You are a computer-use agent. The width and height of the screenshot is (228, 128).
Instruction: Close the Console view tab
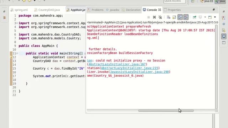click(x=160, y=10)
